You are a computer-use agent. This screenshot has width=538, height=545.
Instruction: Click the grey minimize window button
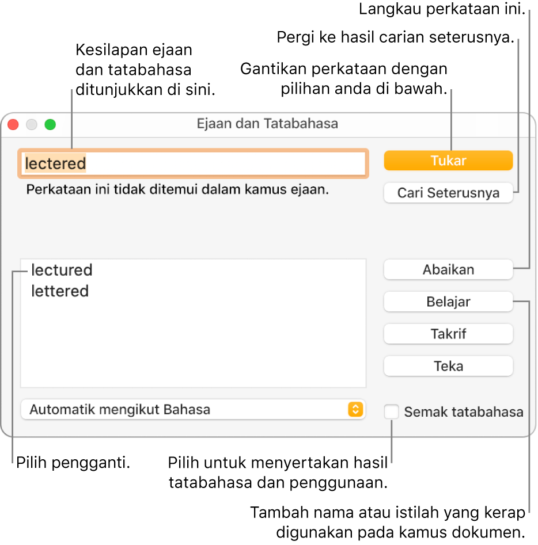click(32, 124)
